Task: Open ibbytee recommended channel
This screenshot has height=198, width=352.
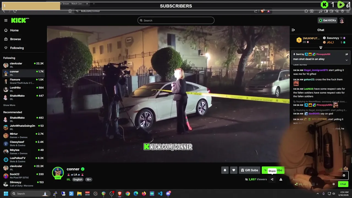Action: [x=23, y=152]
